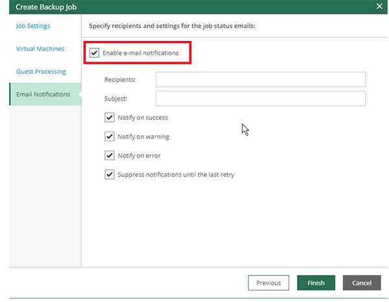The height and width of the screenshot is (302, 389).
Task: Go to the Virtual Machines step
Action: click(40, 49)
